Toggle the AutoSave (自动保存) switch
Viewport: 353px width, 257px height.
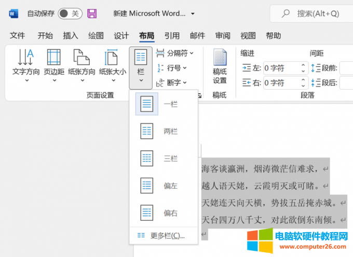[70, 13]
